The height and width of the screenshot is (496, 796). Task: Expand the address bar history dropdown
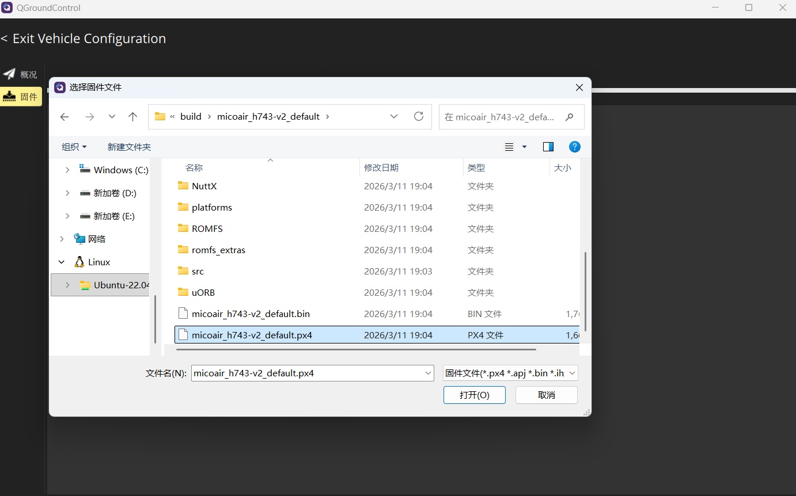pos(394,116)
